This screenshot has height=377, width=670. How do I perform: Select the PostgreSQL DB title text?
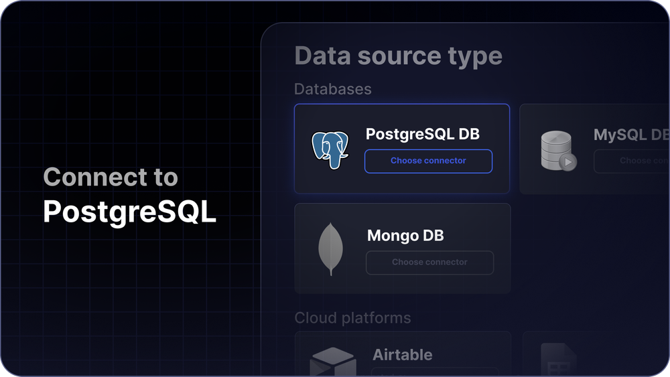tap(422, 134)
